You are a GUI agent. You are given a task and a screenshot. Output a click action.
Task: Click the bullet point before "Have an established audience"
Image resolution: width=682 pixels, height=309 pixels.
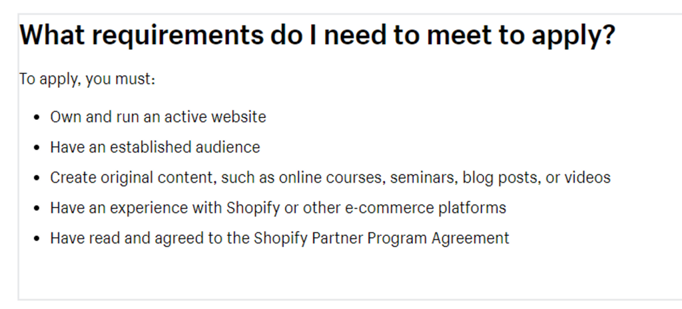37,148
